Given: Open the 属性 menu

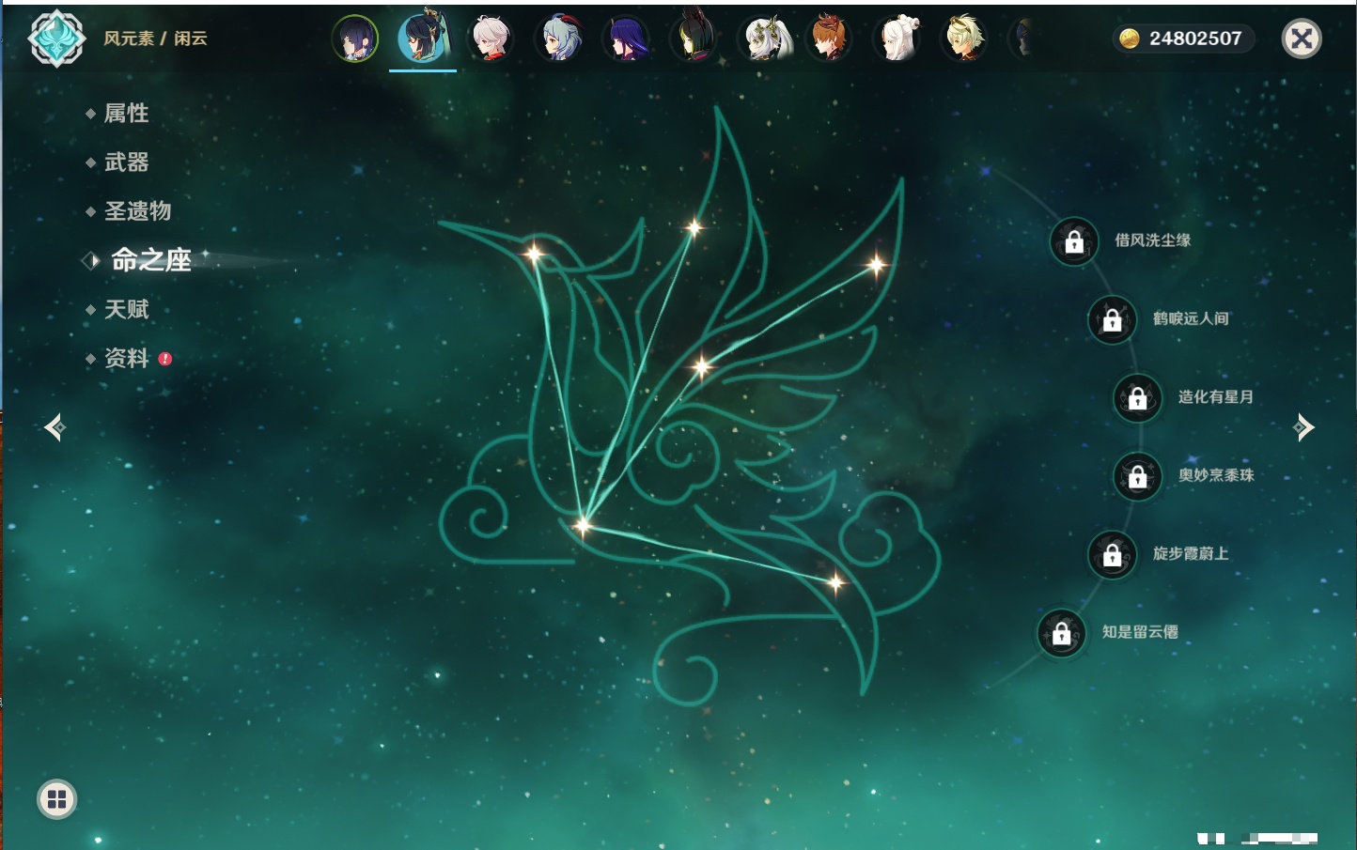Looking at the screenshot, I should [127, 114].
